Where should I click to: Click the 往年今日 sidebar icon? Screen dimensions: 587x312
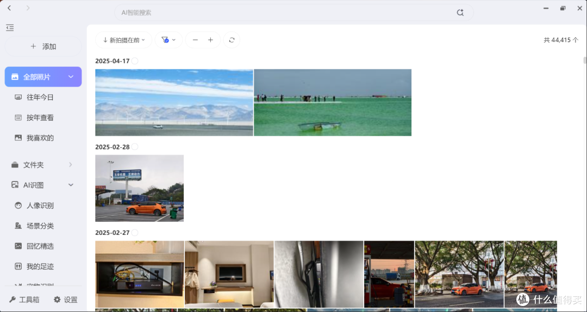(x=18, y=97)
